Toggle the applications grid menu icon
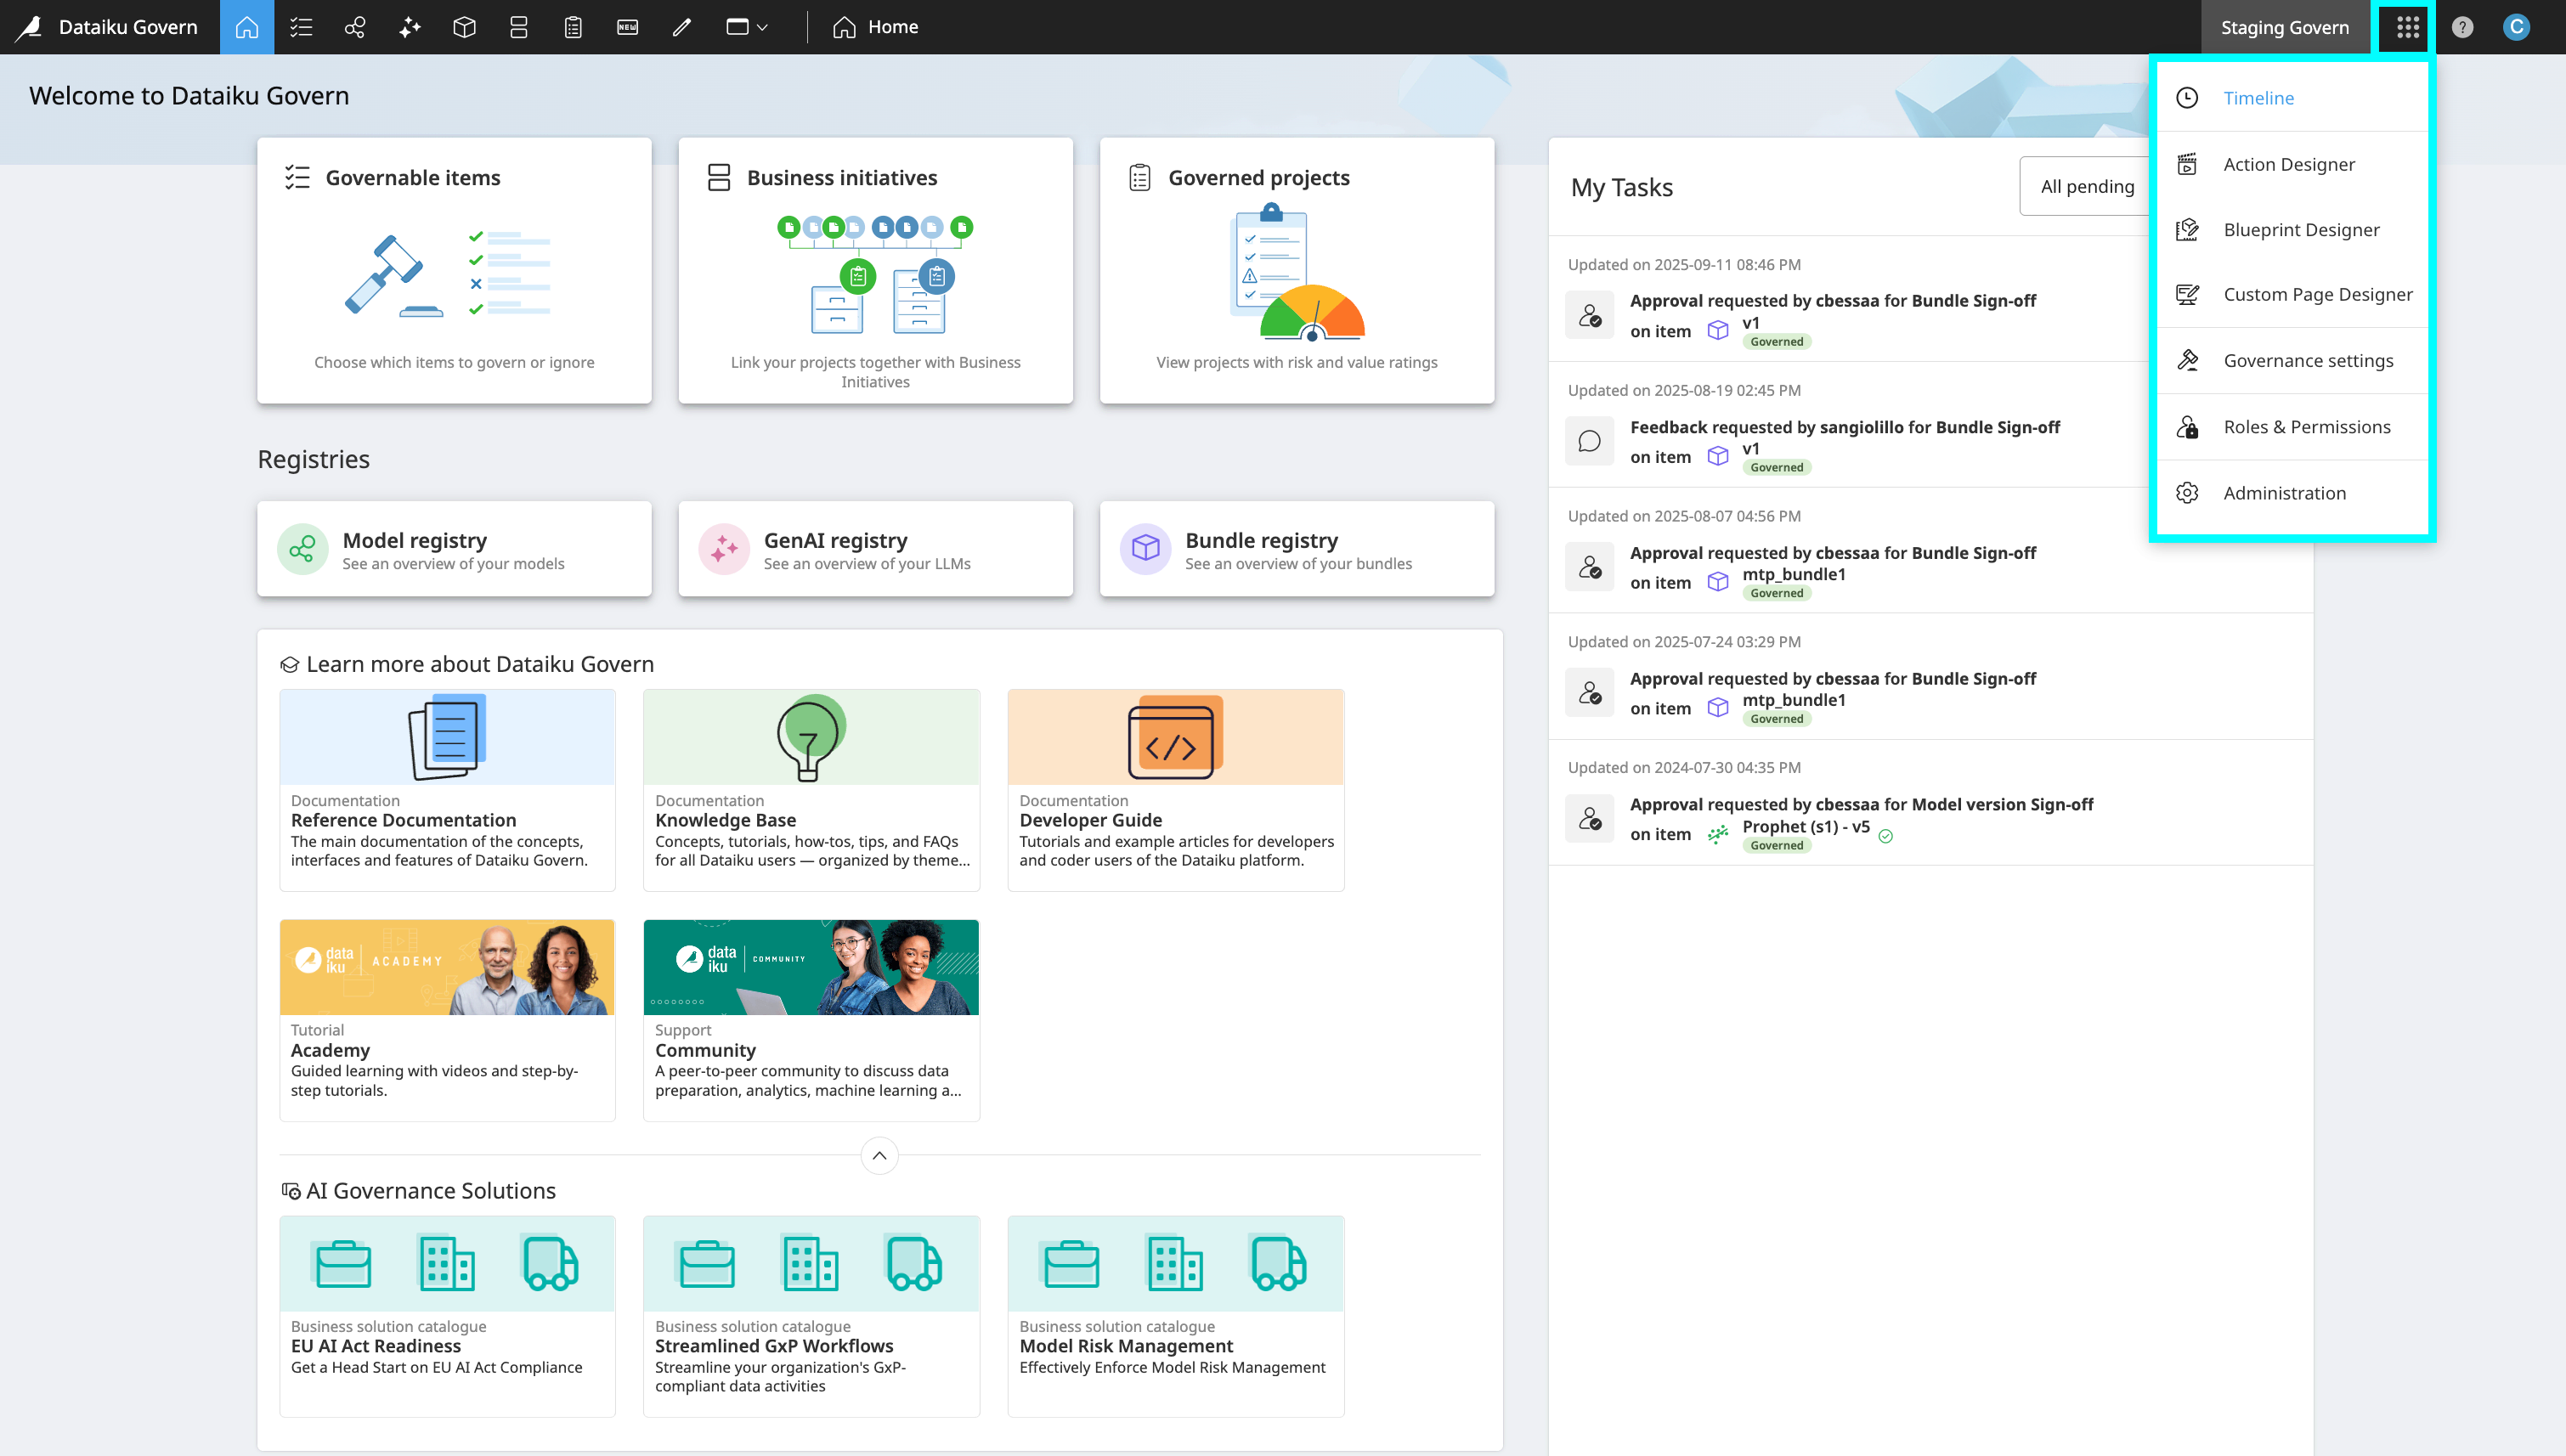Screen dimensions: 2566x1456 tap(2407, 27)
